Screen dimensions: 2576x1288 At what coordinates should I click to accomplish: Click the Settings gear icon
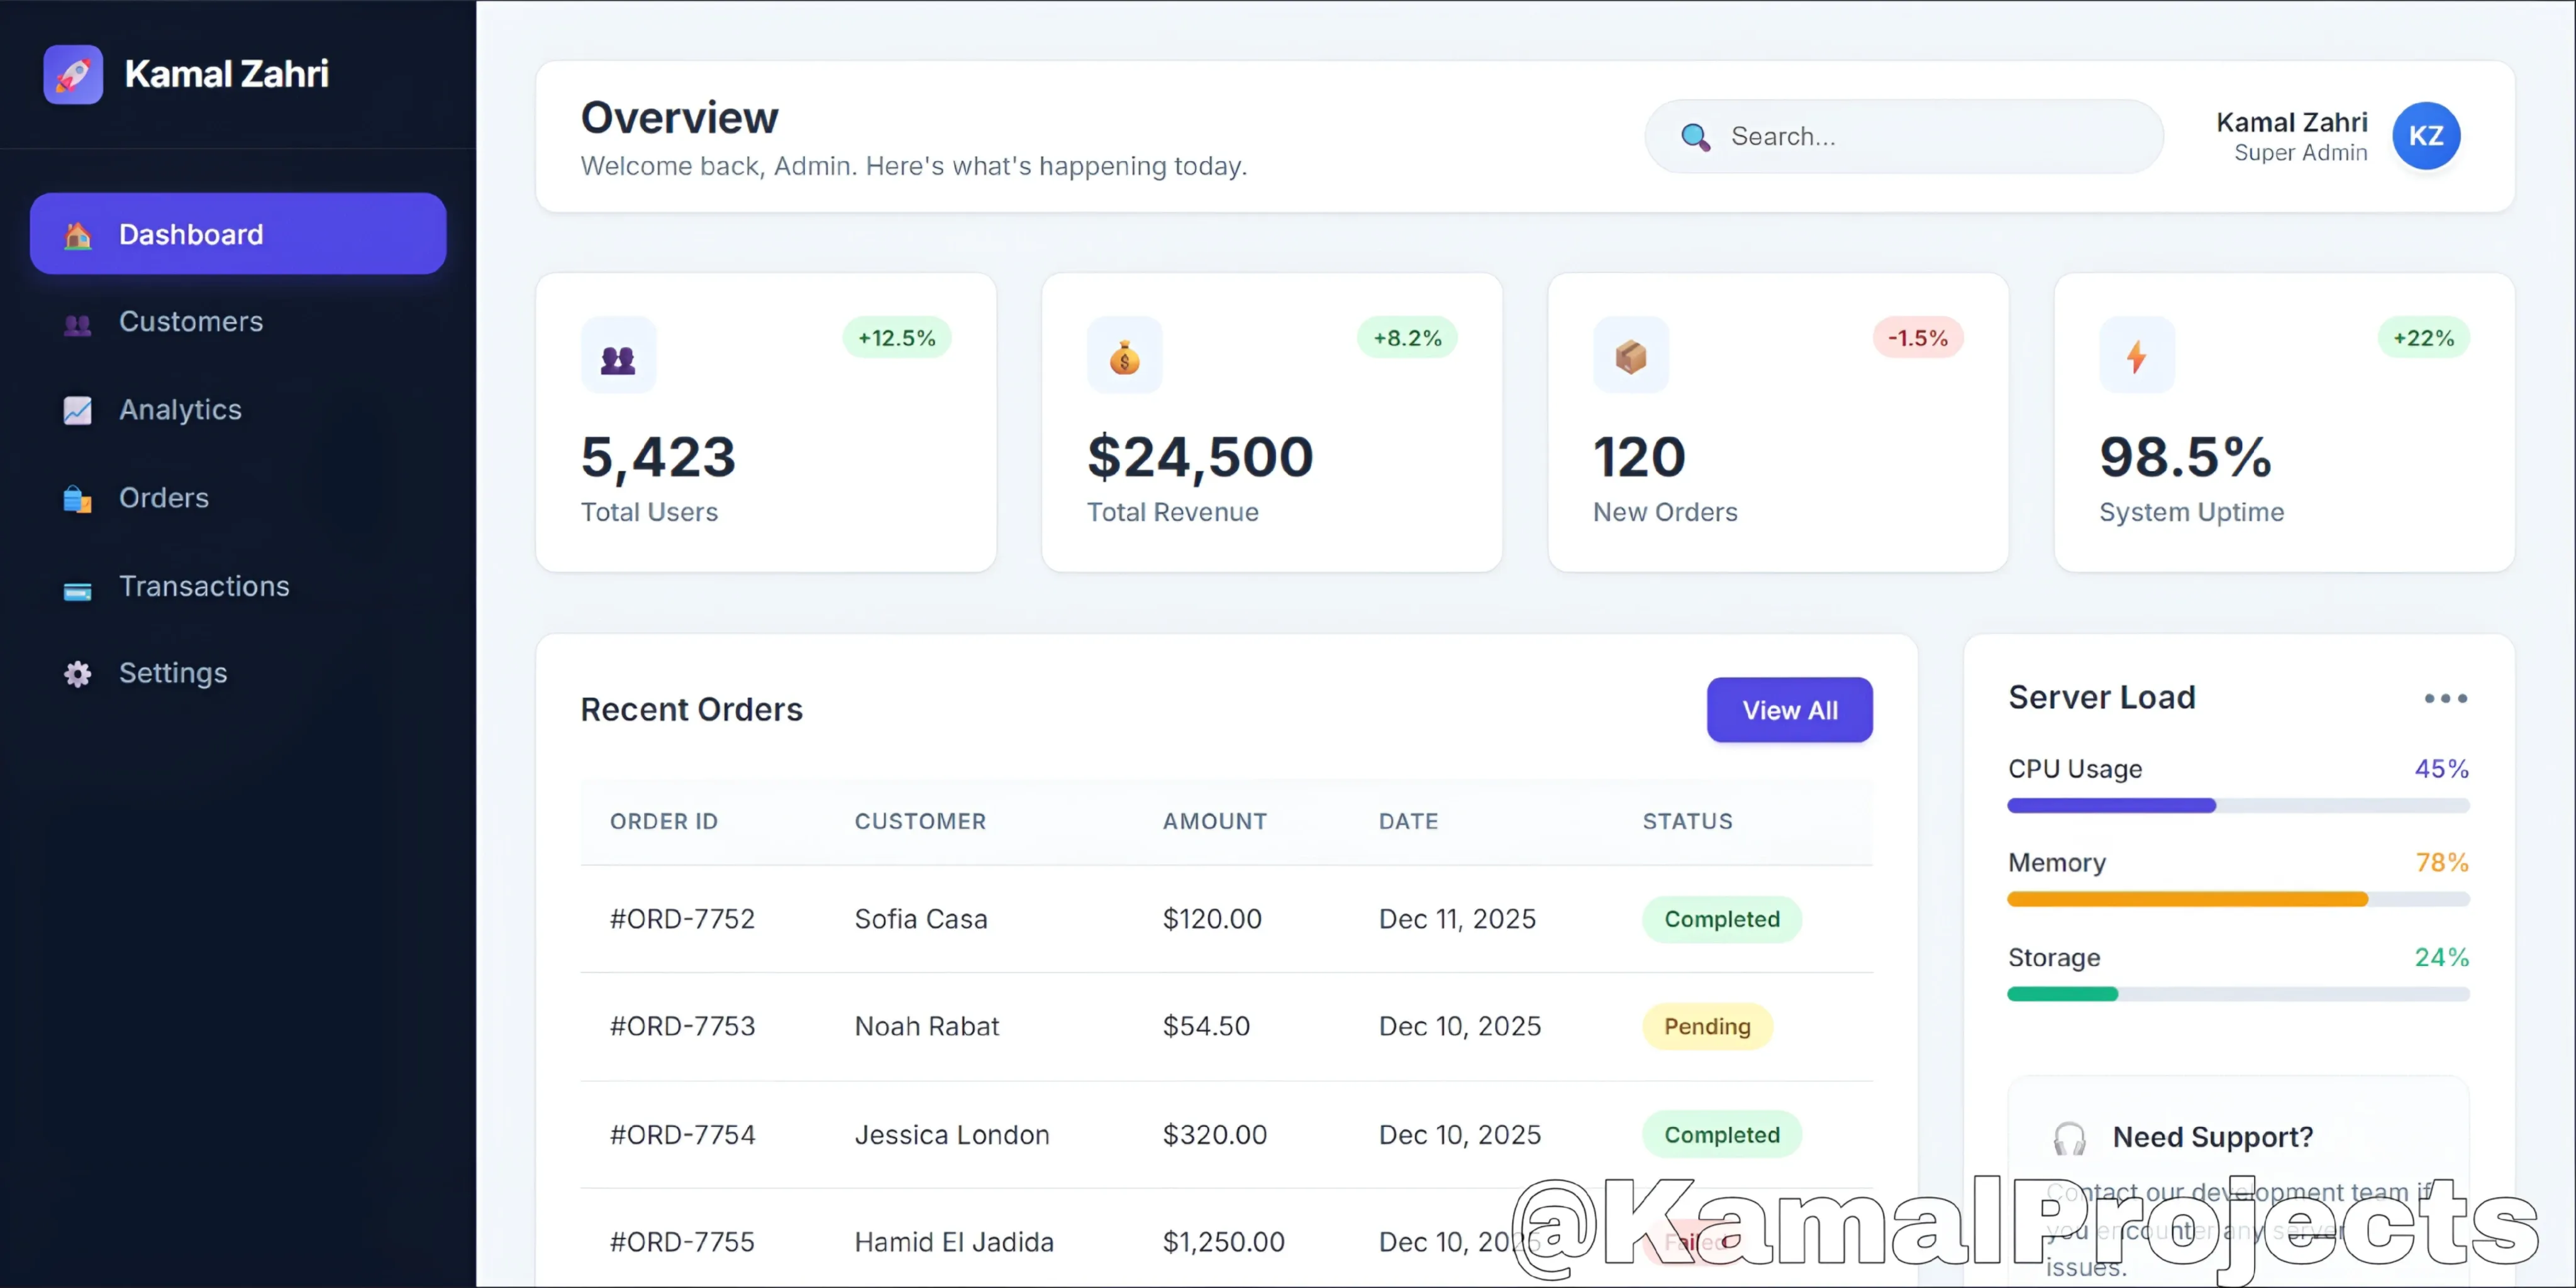(x=77, y=674)
